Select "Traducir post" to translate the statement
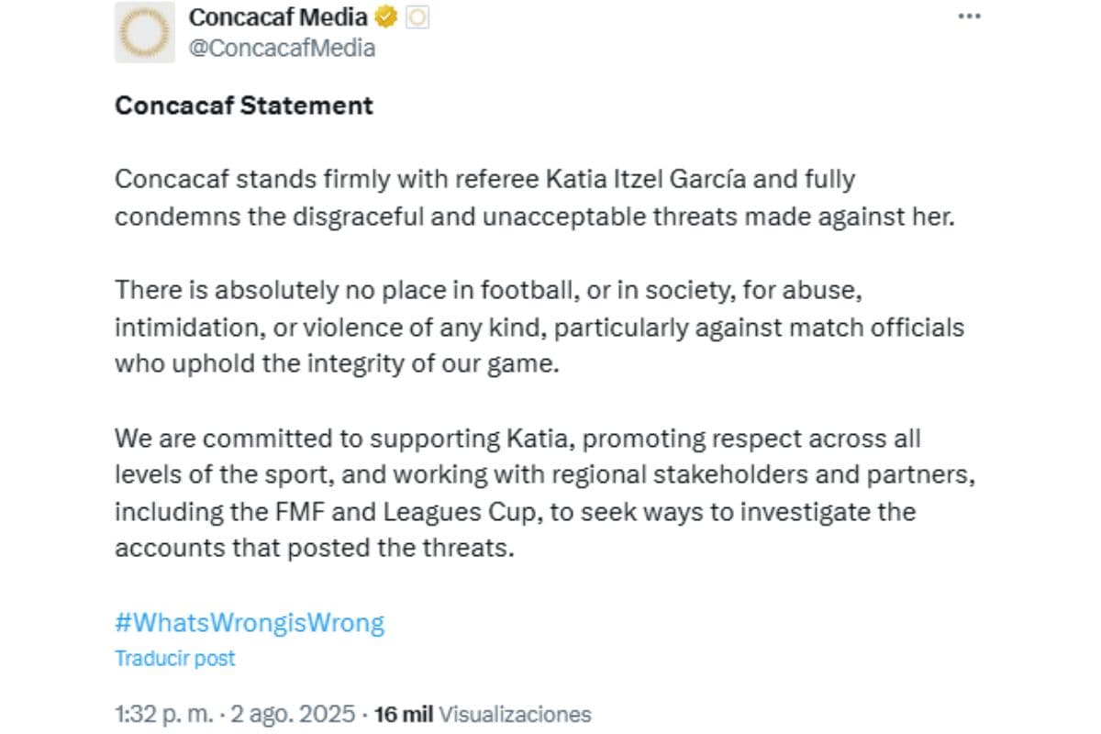Image resolution: width=1101 pixels, height=734 pixels. pyautogui.click(x=174, y=658)
